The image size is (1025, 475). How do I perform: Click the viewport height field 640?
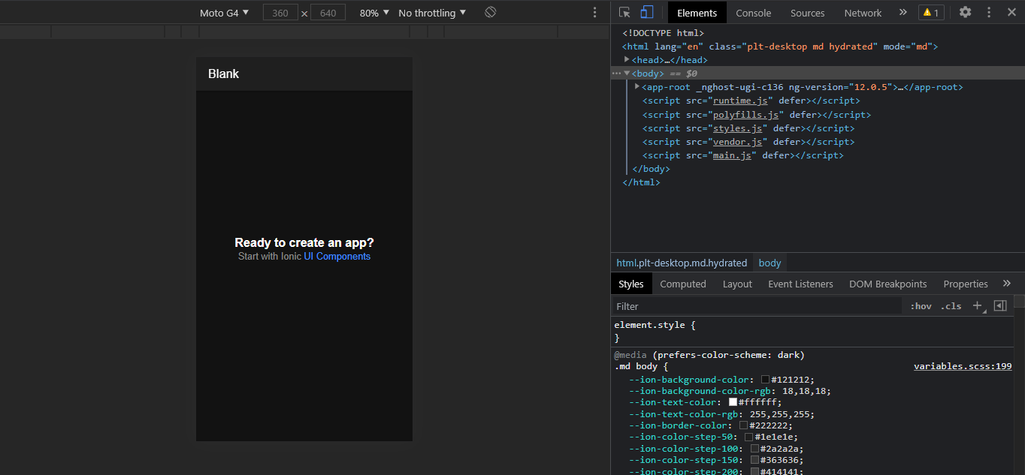point(328,13)
